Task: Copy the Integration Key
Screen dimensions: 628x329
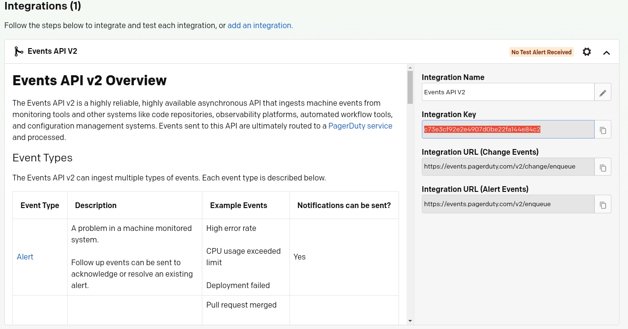Action: 603,130
